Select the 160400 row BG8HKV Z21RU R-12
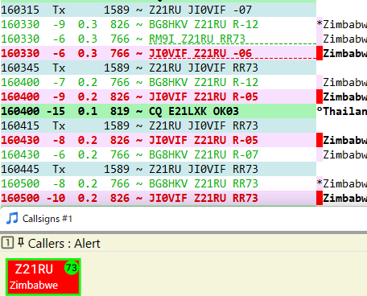 [x=159, y=82]
